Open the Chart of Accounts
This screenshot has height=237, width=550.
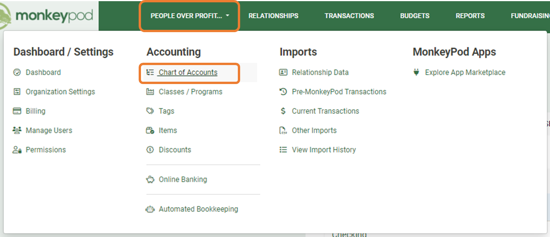click(x=188, y=72)
